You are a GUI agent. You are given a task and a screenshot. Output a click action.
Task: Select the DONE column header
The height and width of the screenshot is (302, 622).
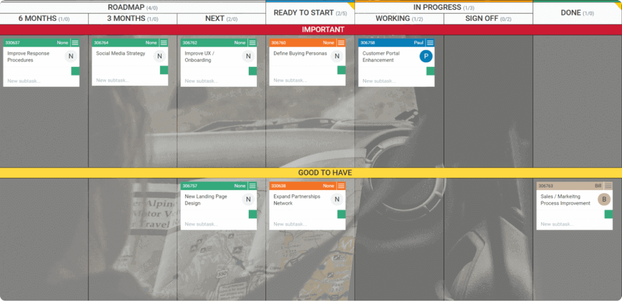(577, 13)
